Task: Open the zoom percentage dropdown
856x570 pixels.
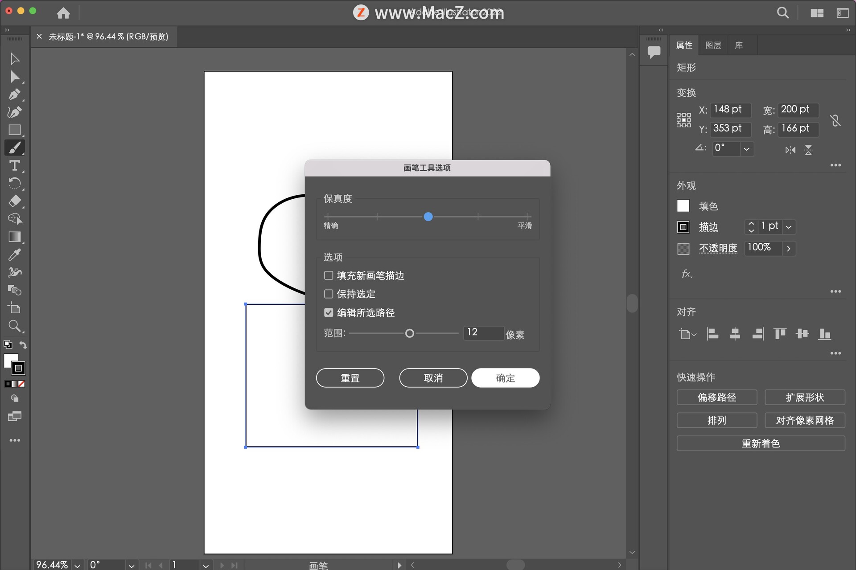Action: click(77, 564)
